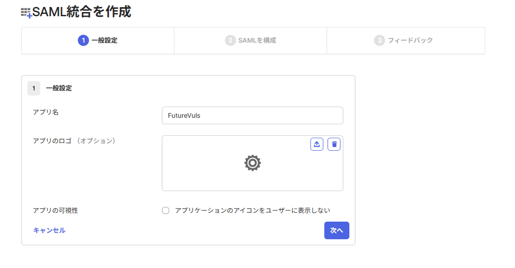Go to step 2 SAMLを構成 tab
This screenshot has height=268, width=515.
click(x=251, y=41)
